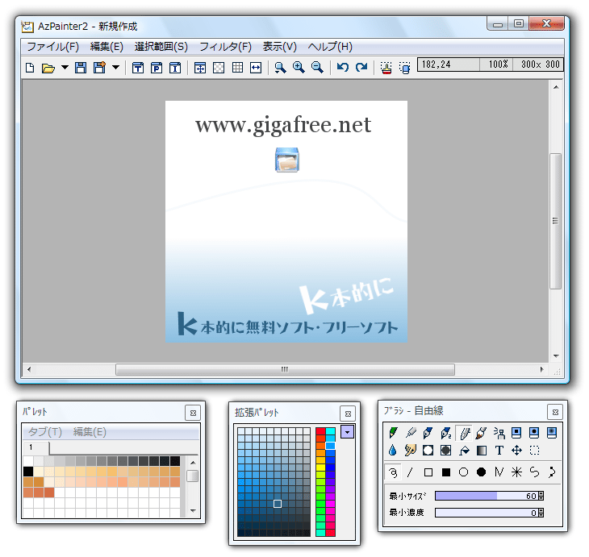Select the move cross-arrows tool
589x557 pixels.
[x=516, y=450]
